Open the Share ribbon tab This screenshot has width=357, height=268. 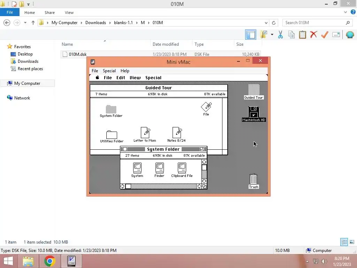pos(50,13)
